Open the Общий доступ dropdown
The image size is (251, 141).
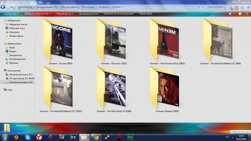coord(65,14)
